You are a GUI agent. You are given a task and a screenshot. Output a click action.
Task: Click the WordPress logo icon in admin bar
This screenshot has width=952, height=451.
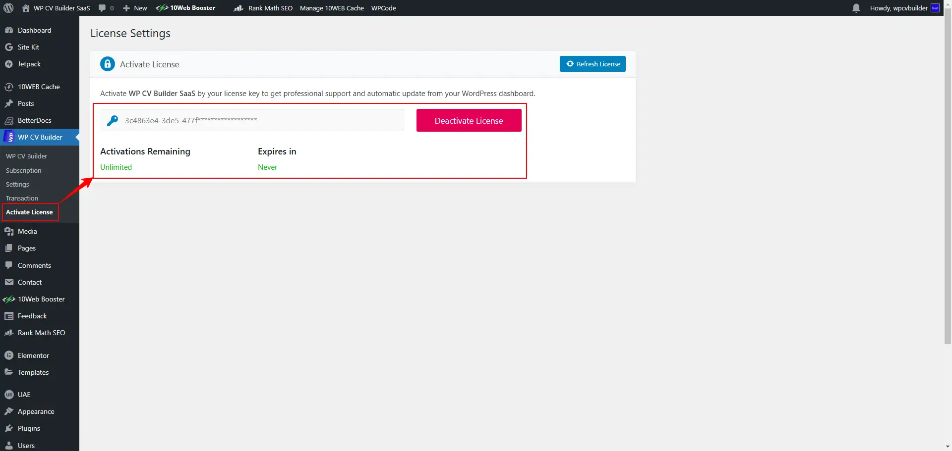[8, 8]
